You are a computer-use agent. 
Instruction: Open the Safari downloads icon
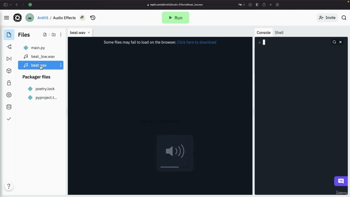(x=250, y=5)
